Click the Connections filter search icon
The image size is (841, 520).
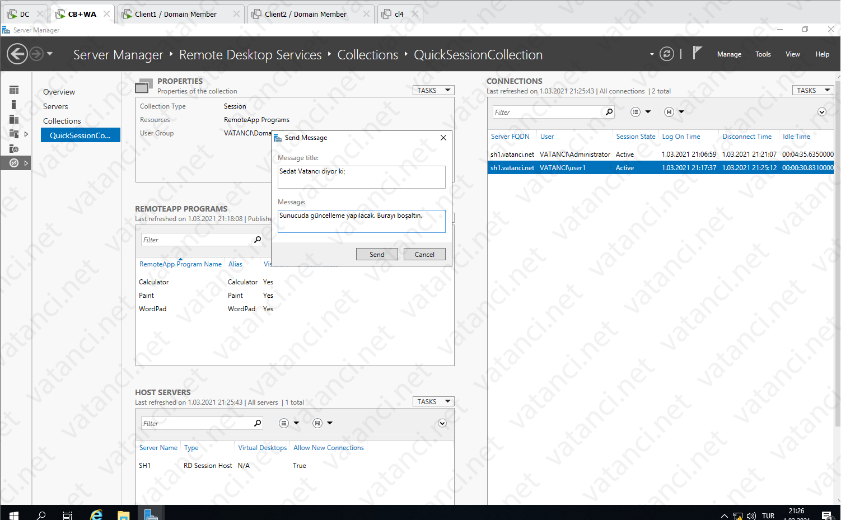pyautogui.click(x=609, y=112)
